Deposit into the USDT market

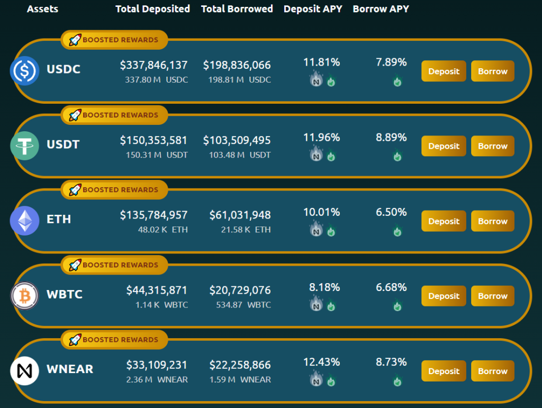444,146
